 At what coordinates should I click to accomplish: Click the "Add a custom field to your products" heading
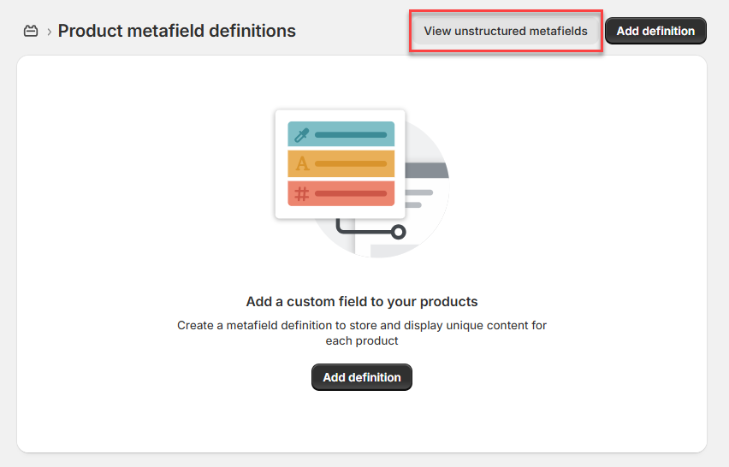click(361, 301)
